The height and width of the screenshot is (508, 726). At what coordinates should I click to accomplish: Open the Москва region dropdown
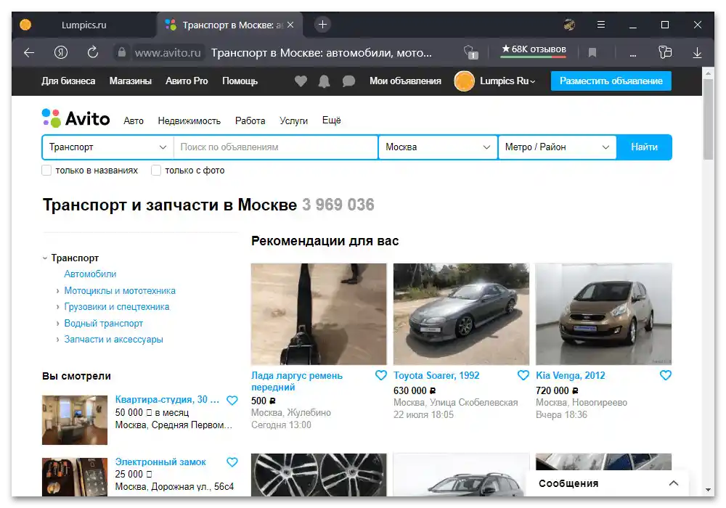(438, 147)
